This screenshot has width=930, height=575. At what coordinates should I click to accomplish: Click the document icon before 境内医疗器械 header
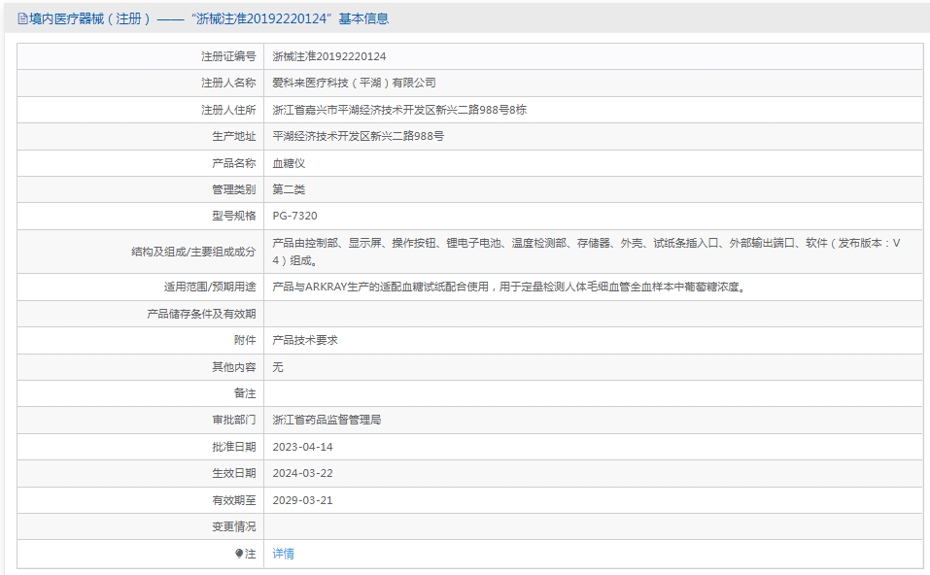[22, 19]
